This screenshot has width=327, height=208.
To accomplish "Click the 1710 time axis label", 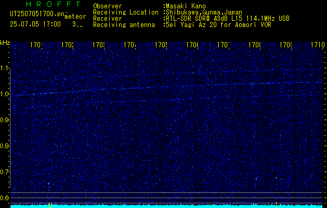I will pos(318,45).
